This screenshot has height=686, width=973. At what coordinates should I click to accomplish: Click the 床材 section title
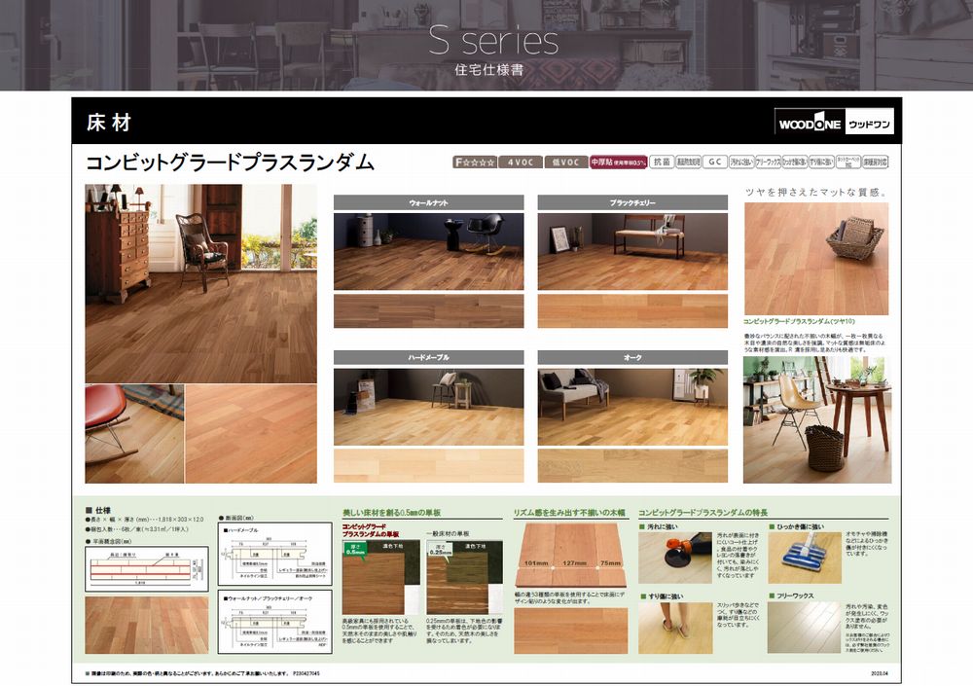coord(109,123)
